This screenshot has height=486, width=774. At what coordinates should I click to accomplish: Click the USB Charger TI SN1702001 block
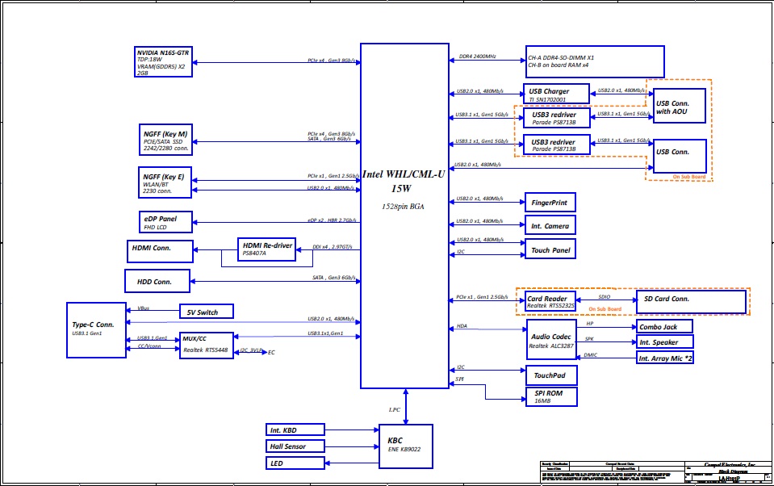(x=556, y=94)
